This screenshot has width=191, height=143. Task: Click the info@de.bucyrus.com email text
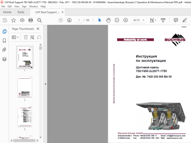176,136
